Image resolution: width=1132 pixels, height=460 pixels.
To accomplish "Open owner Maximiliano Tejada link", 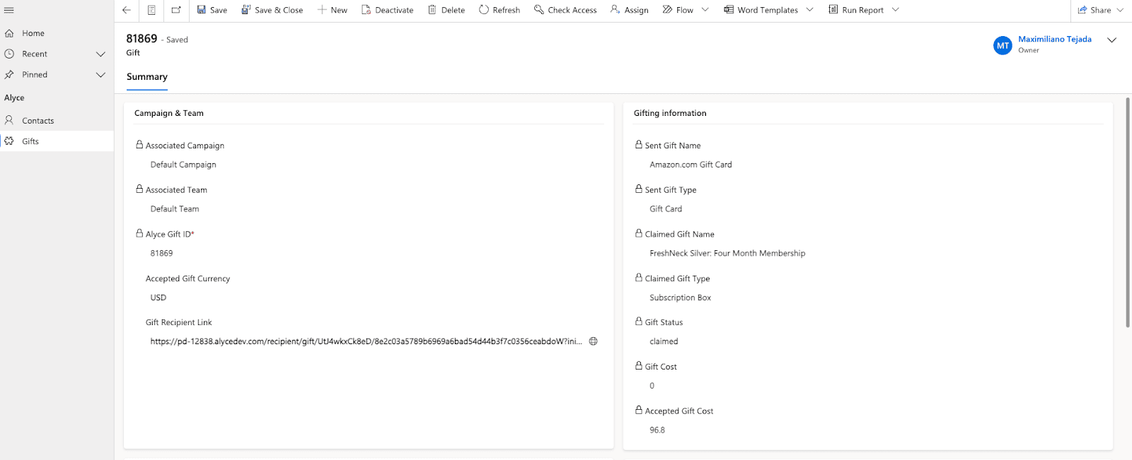I will pos(1055,40).
